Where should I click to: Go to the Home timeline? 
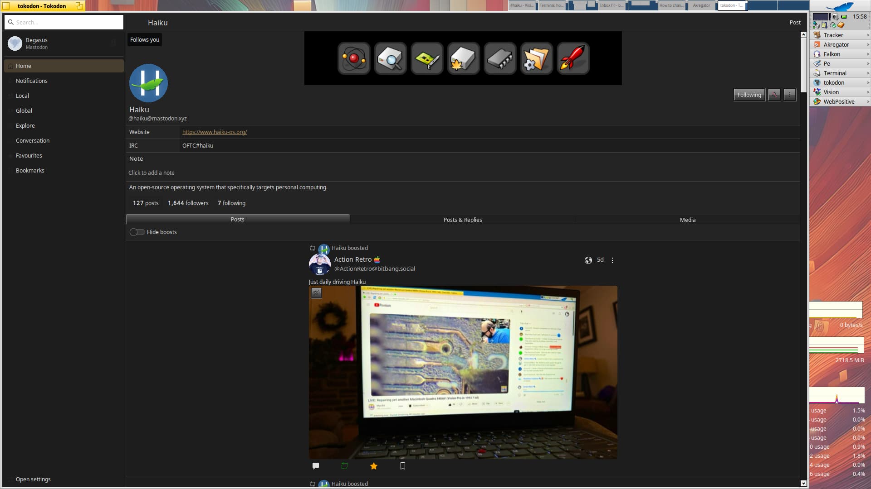click(x=64, y=66)
